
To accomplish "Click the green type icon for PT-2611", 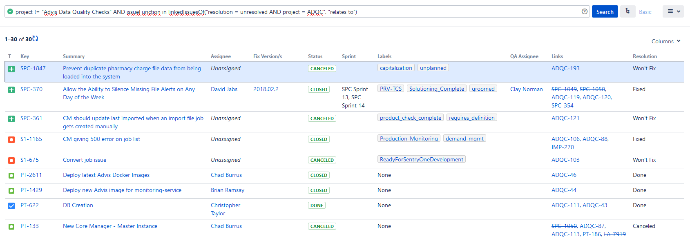I will (x=11, y=176).
